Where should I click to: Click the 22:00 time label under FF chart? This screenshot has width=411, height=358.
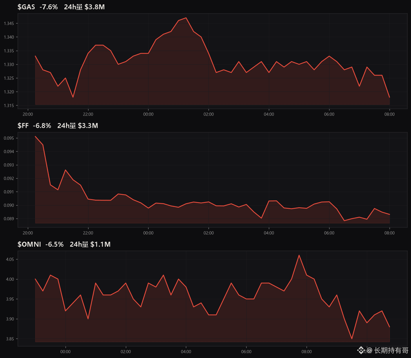click(x=88, y=233)
